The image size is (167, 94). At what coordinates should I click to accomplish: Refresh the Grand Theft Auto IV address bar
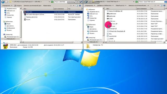coord(136,2)
